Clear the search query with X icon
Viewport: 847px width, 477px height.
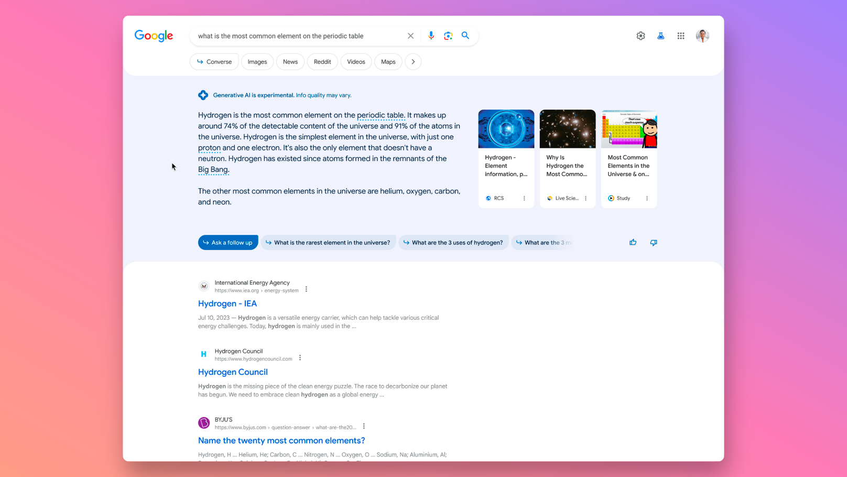coord(410,36)
